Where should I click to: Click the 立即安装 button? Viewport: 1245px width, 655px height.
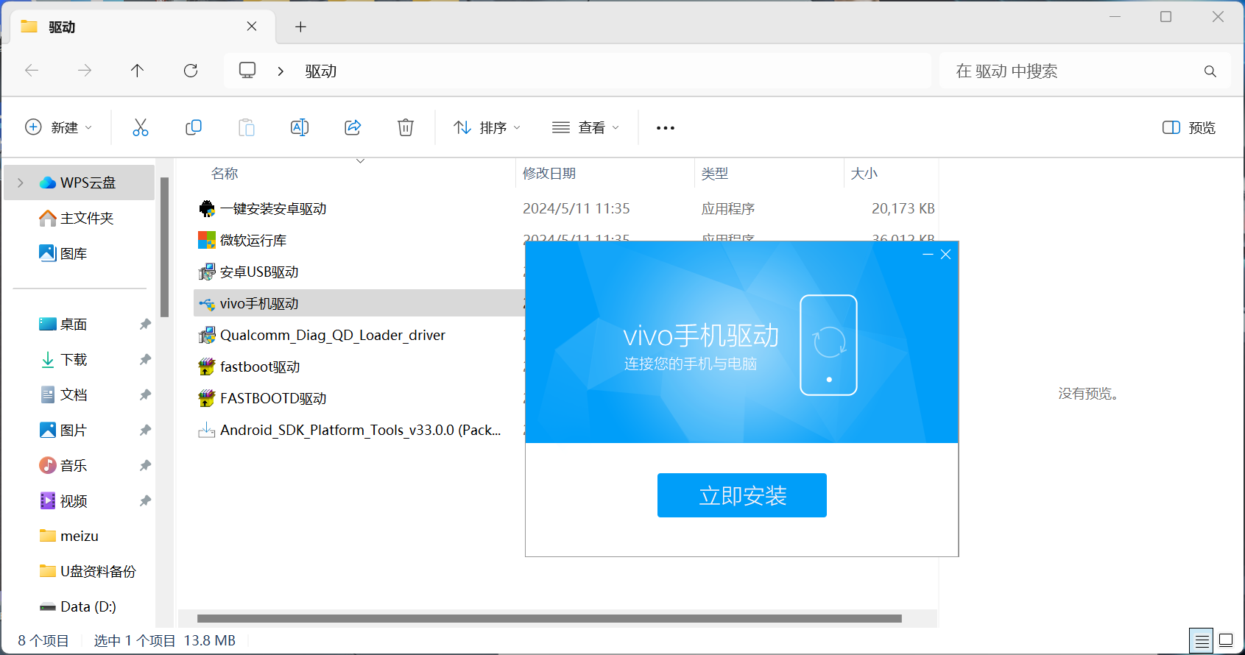742,495
